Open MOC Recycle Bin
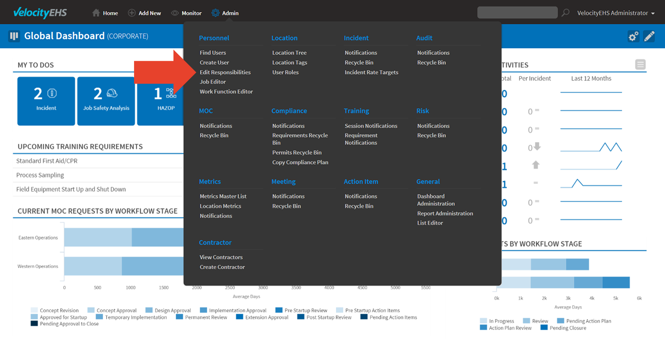The image size is (665, 340). coord(214,135)
